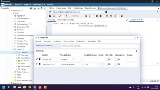Click the Defecto field for descripcion_ca
The width and height of the screenshot is (160, 90).
(132, 64)
